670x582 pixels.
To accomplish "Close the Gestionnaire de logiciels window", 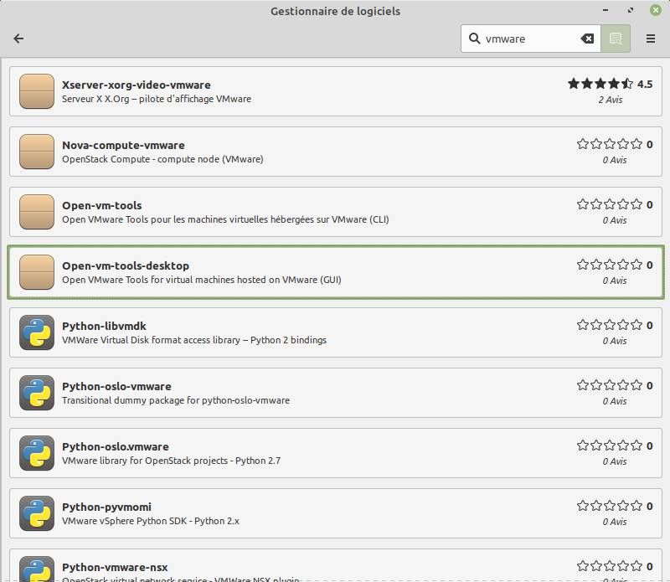I will pos(656,10).
